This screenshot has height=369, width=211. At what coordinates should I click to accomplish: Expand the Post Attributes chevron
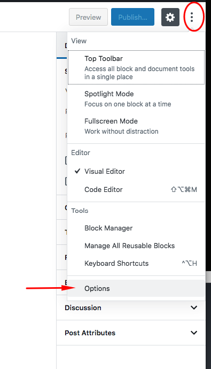click(x=194, y=333)
